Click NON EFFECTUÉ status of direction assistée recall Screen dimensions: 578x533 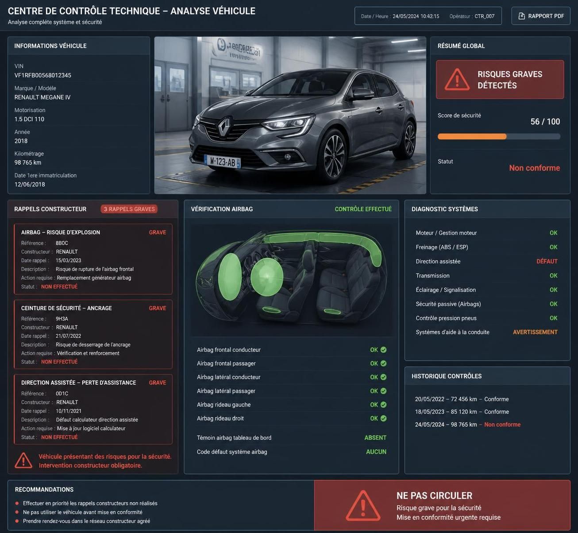[x=59, y=437]
